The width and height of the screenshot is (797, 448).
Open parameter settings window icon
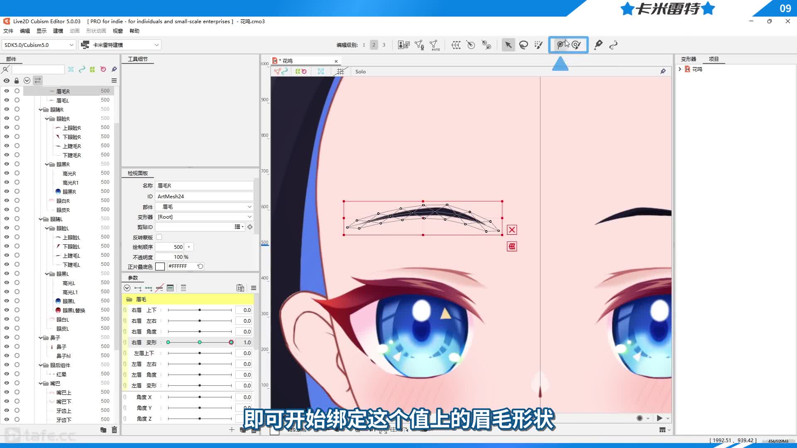coord(170,288)
